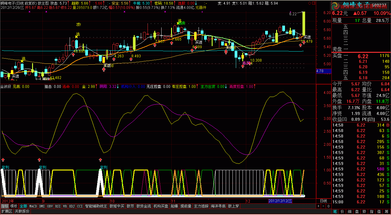Click 金波段 indicator name label
391x215 pixels.
[6, 87]
